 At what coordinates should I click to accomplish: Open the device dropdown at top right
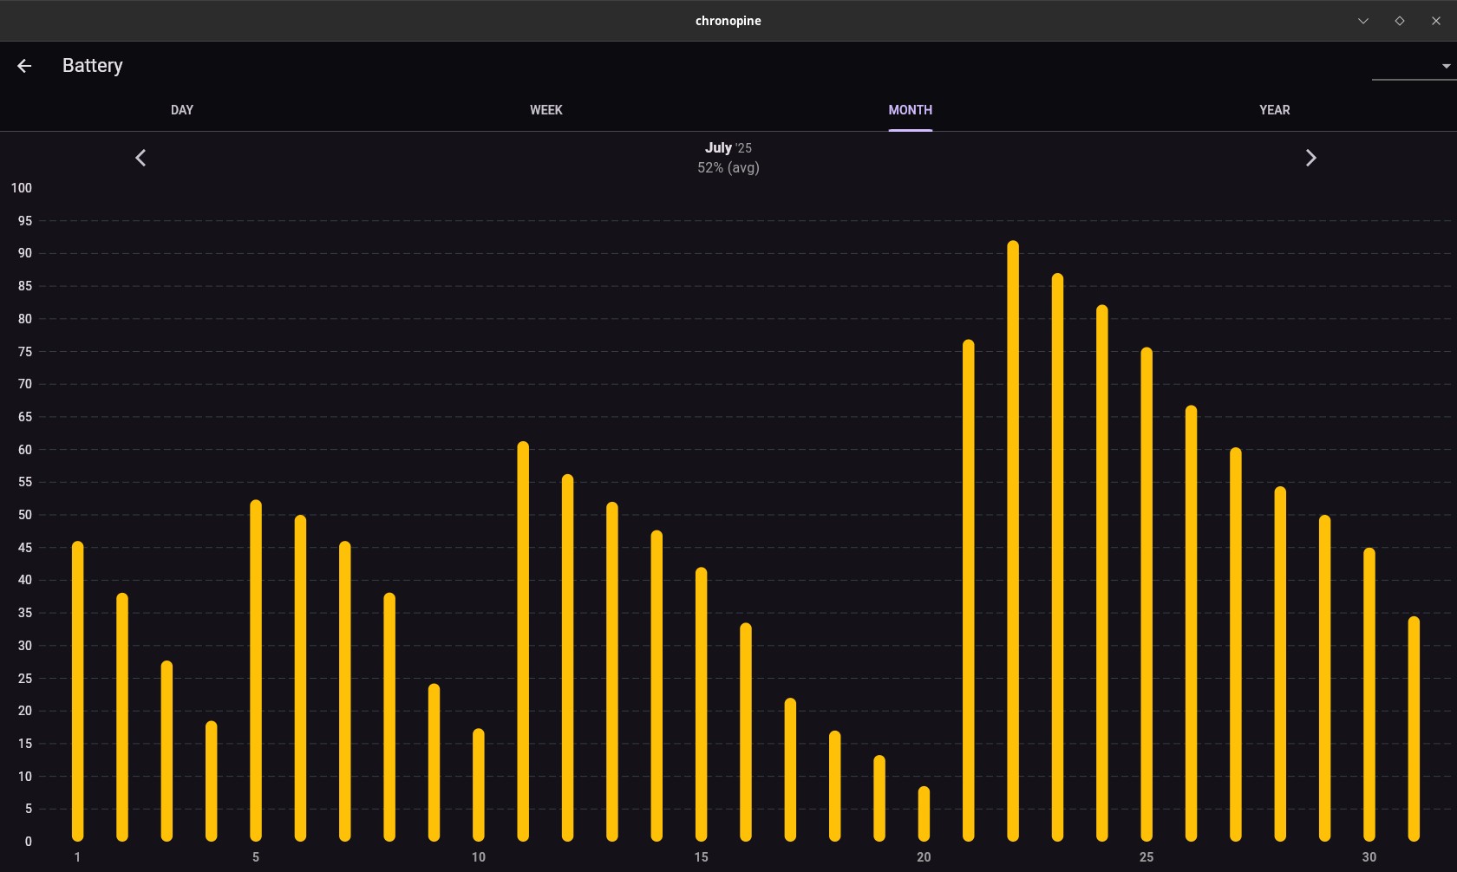(1414, 67)
